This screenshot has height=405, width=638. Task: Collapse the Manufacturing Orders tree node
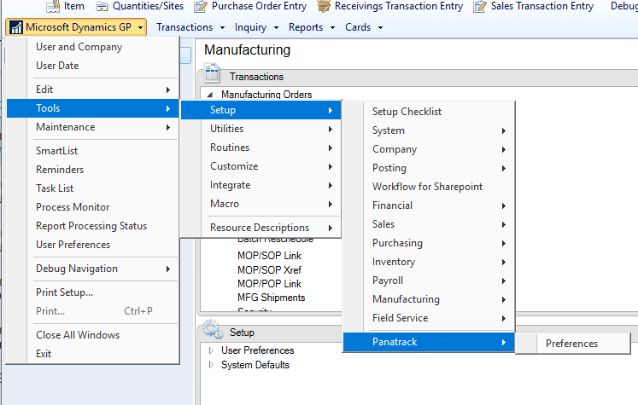pos(210,95)
